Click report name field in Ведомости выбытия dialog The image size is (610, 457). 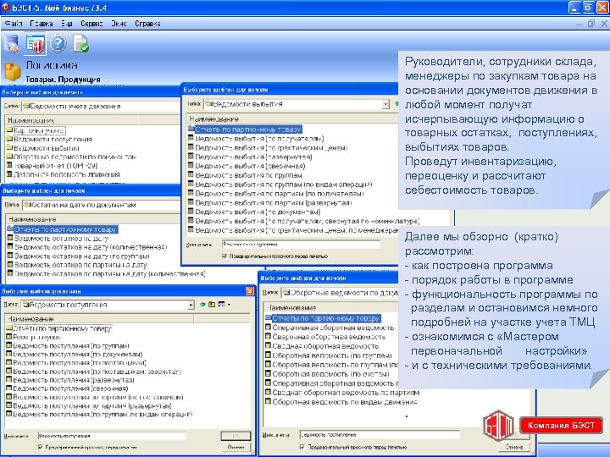[301, 244]
